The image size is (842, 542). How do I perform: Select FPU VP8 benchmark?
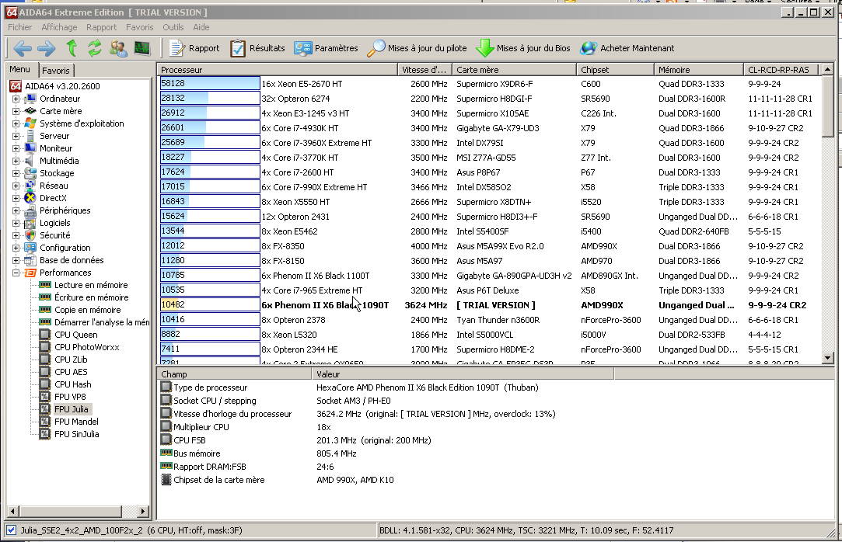click(x=70, y=397)
